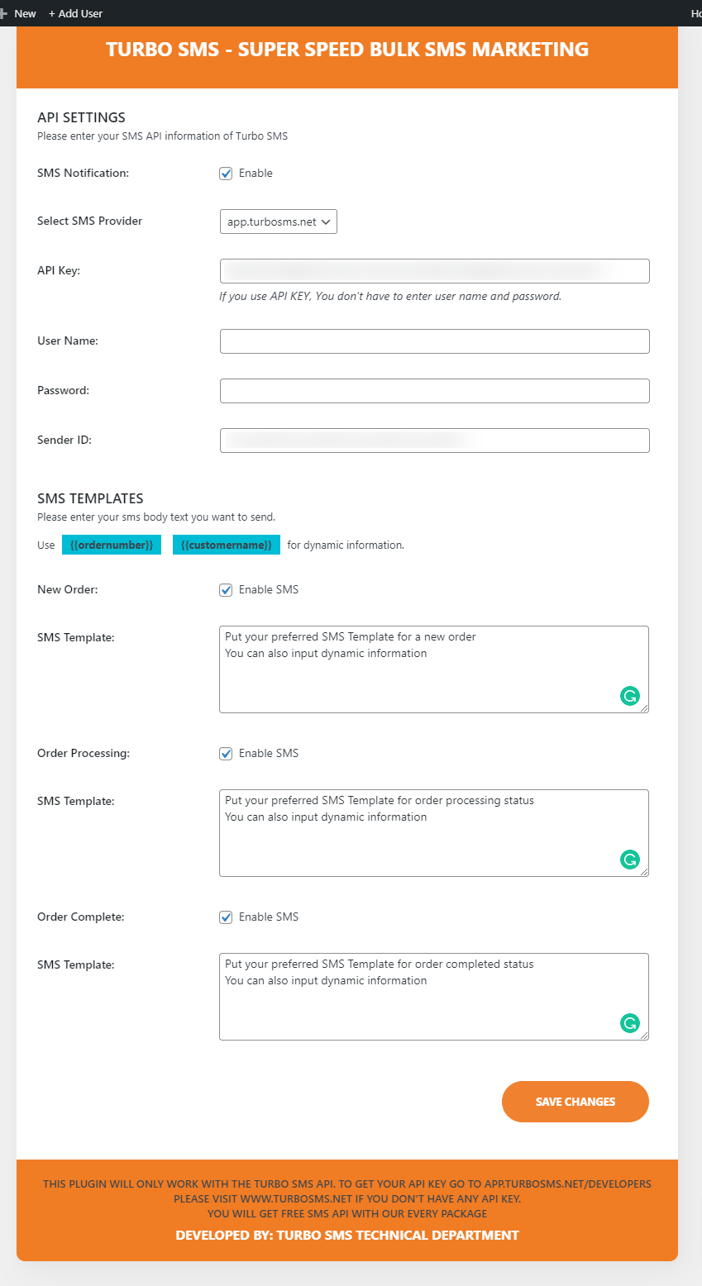Click the New Order SMS Template textarea
The image size is (702, 1286).
point(434,669)
